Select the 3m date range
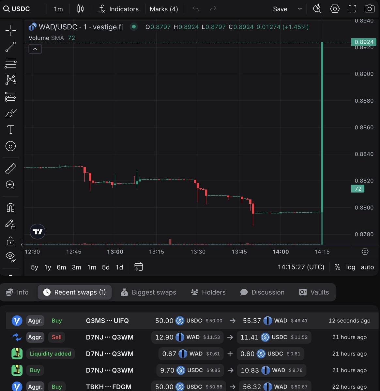Screen dimensions: 380x391 76,267
